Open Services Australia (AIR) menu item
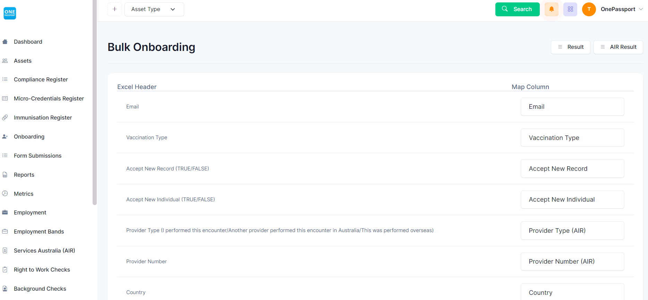 [44, 250]
